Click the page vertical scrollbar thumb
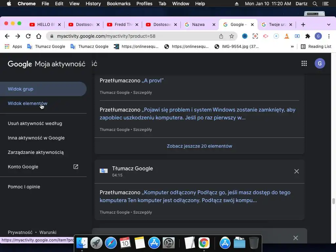Viewport: 336px width, 252px height. point(333,201)
